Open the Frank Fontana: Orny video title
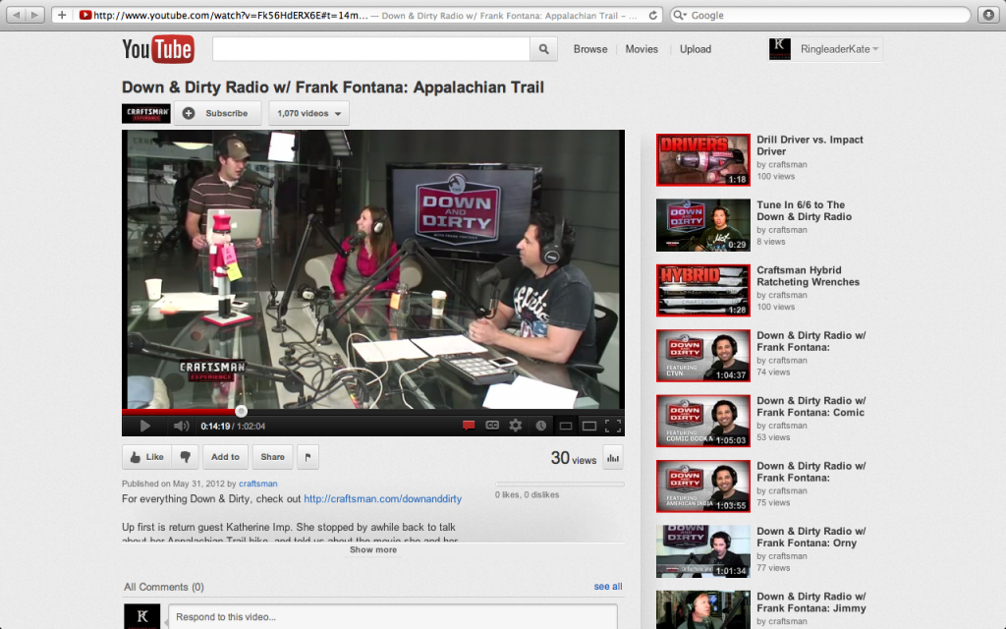Image resolution: width=1006 pixels, height=629 pixels. 810,538
